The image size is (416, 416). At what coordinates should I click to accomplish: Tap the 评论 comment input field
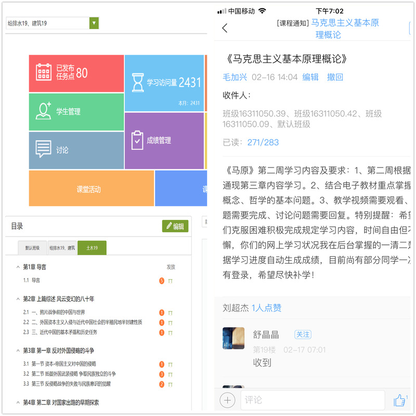pos(312,400)
